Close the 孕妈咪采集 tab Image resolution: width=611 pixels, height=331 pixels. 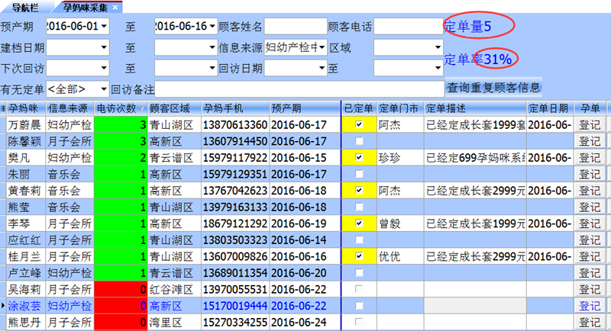(x=115, y=8)
